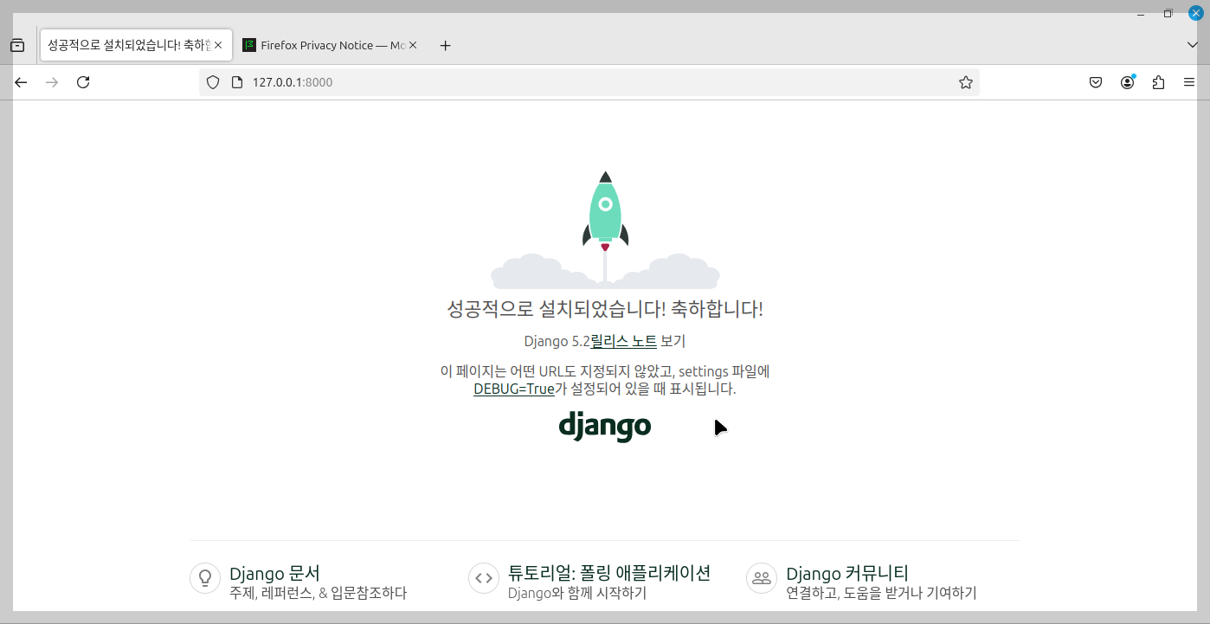Open the Django 커뮤니티 link
The width and height of the screenshot is (1210, 624).
coord(847,573)
